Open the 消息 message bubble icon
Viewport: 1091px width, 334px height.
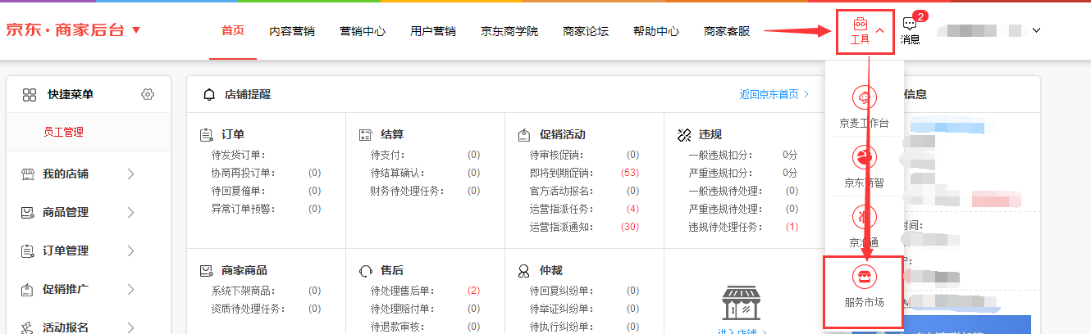click(909, 24)
